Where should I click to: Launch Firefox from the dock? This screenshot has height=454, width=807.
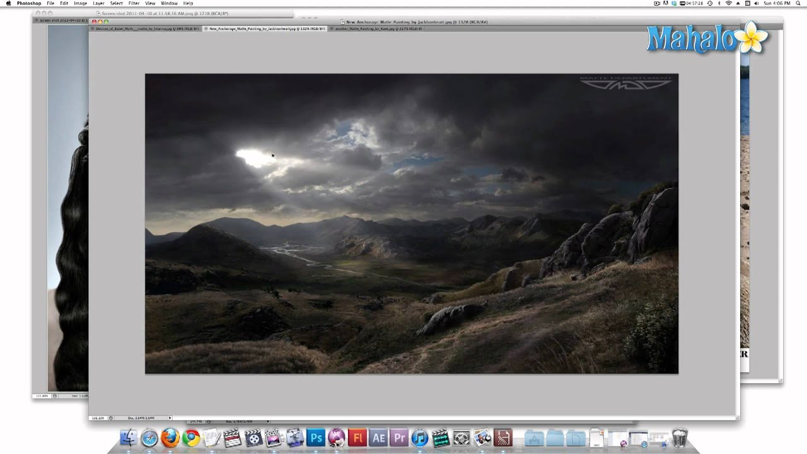click(x=170, y=438)
